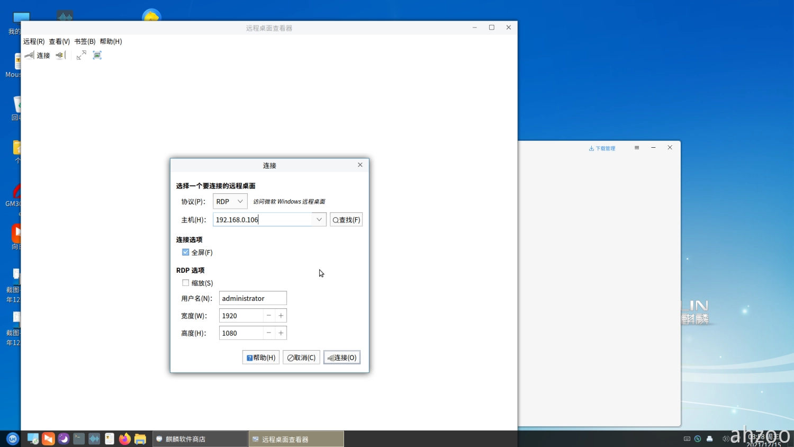Screen dimensions: 794x447
Task: Click the 连接(O) button in dialog
Action: click(342, 357)
